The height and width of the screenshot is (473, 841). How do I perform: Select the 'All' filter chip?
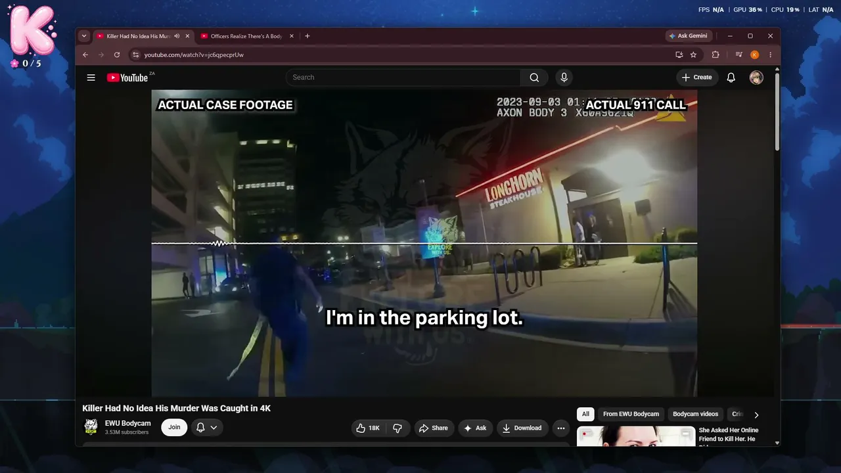point(585,415)
